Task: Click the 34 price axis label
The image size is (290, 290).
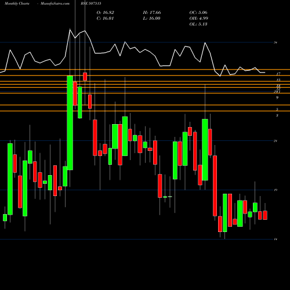Action: (x=275, y=42)
